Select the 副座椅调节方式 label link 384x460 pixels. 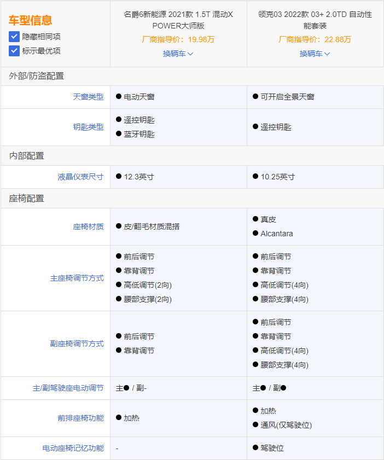(x=77, y=343)
